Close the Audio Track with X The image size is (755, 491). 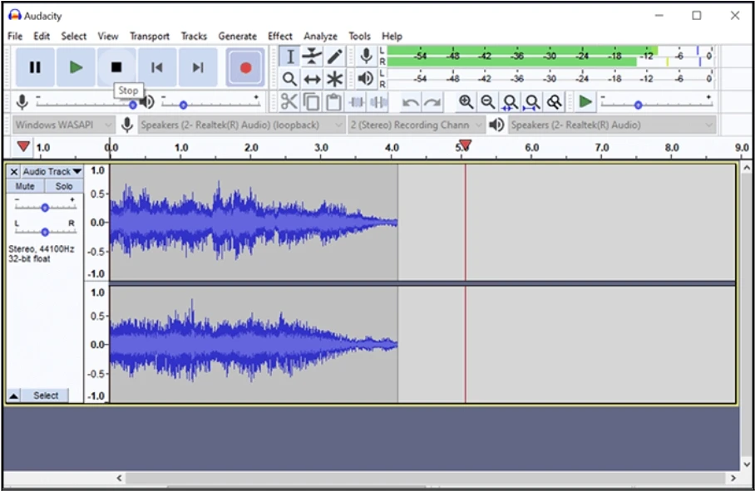tap(14, 172)
